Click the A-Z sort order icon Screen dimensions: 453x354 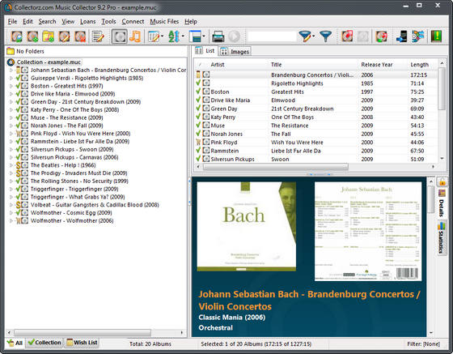(x=174, y=36)
